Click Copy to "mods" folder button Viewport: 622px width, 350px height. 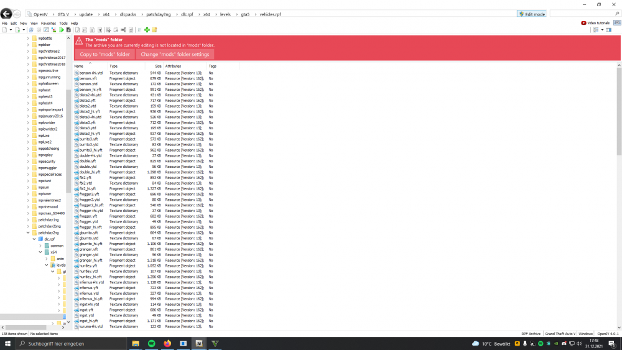pos(104,54)
